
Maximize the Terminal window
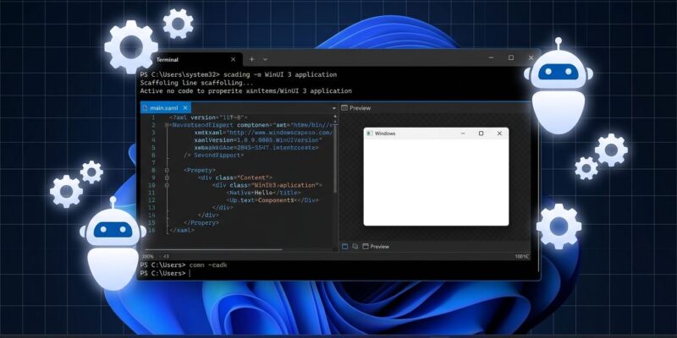tap(511, 57)
